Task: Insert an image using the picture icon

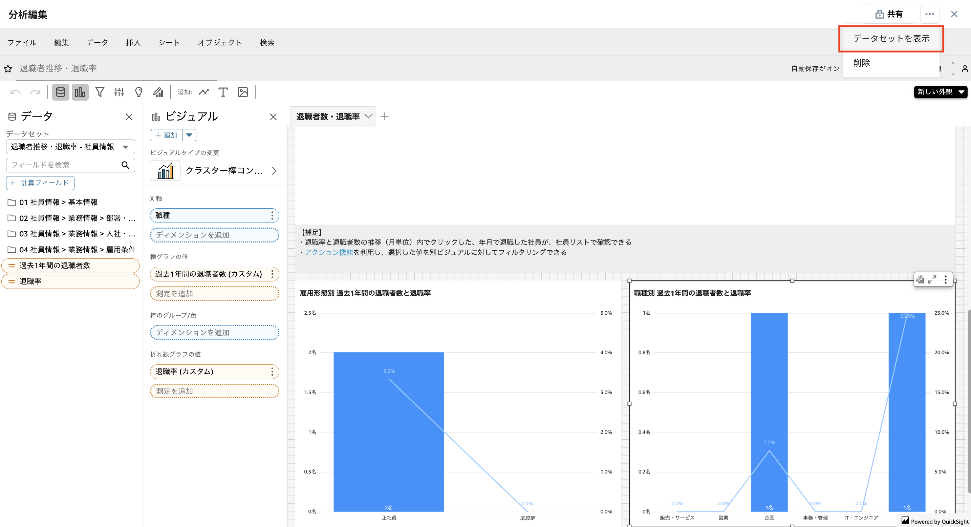Action: 242,92
